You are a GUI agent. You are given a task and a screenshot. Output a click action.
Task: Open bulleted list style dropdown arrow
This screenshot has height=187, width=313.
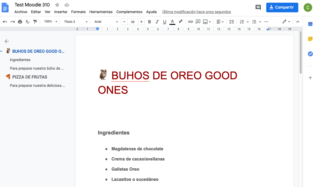[x=260, y=22]
